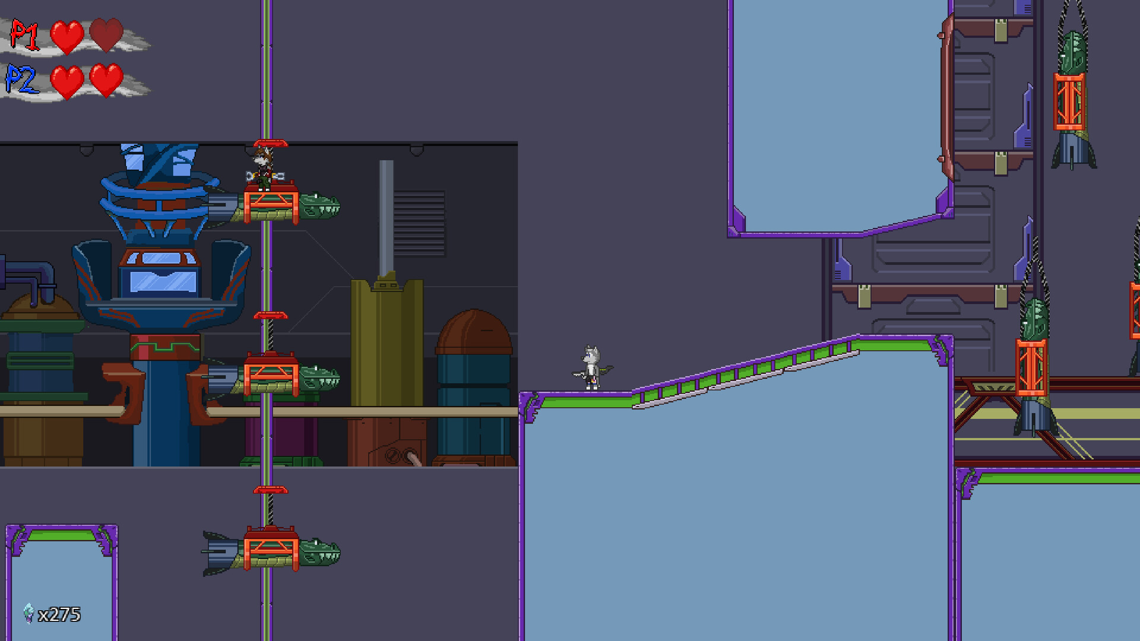Click the P2 player label

pyautogui.click(x=23, y=80)
